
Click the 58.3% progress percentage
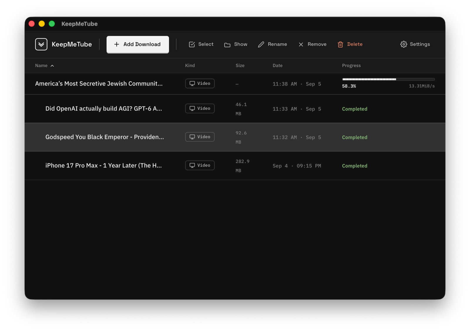pyautogui.click(x=349, y=86)
